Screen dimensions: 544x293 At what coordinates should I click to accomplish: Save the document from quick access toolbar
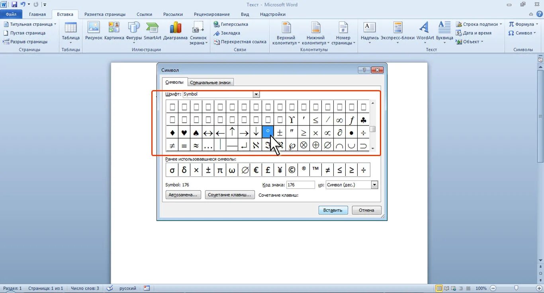14,4
